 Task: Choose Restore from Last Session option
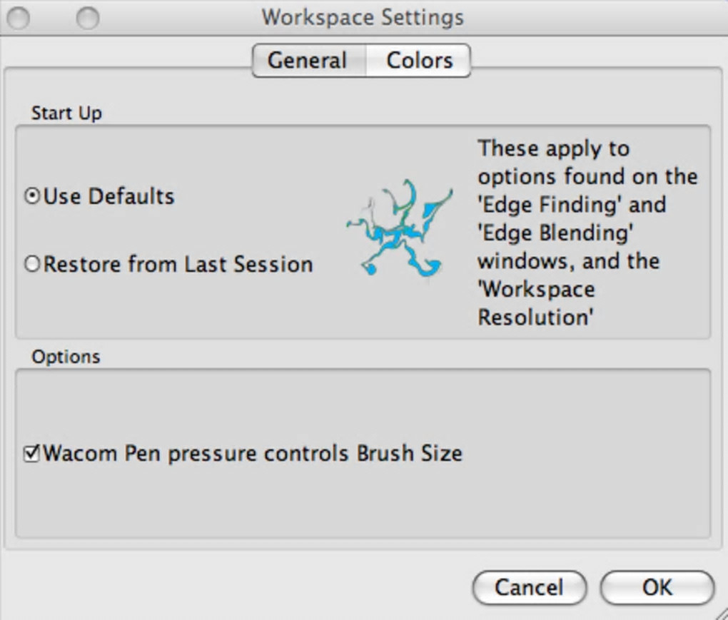33,265
